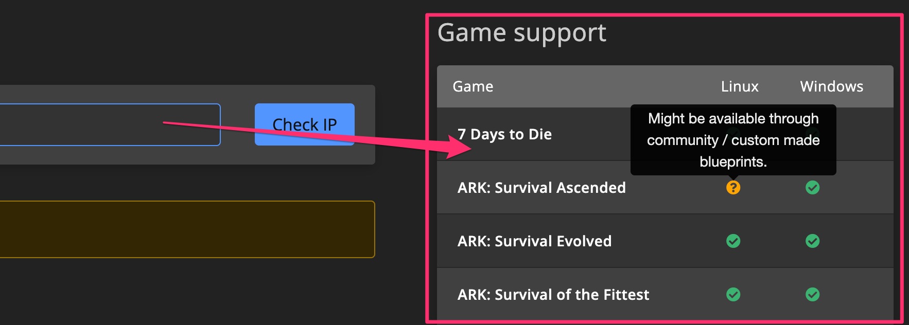Click ARK: Survival of the Fittest Windows checkmark
Screen dimensions: 909x325
click(812, 295)
